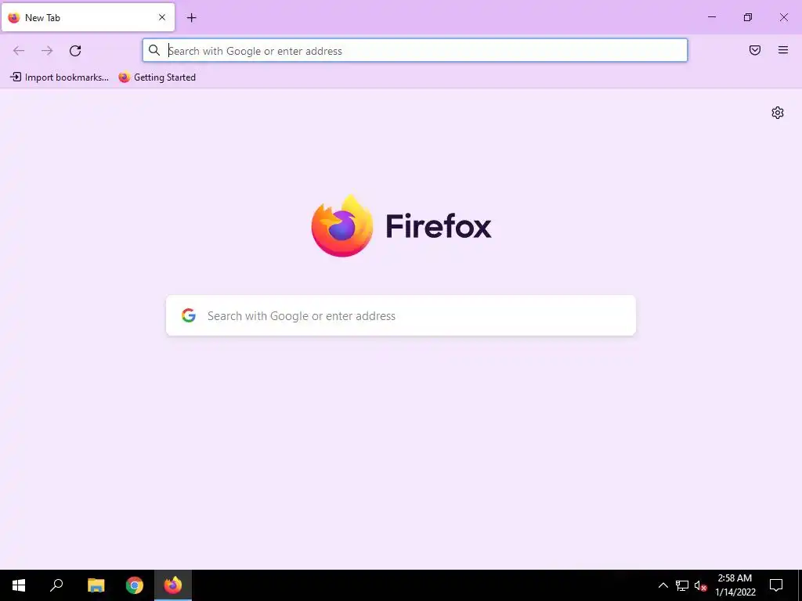Go back with the back arrow

(x=19, y=51)
